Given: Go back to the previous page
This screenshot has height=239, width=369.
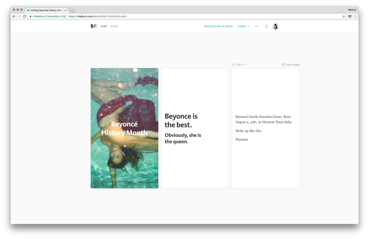Looking at the screenshot, I should (x=14, y=16).
